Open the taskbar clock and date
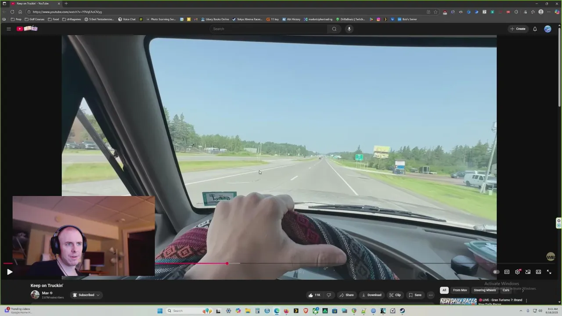This screenshot has height=316, width=562. click(552, 311)
